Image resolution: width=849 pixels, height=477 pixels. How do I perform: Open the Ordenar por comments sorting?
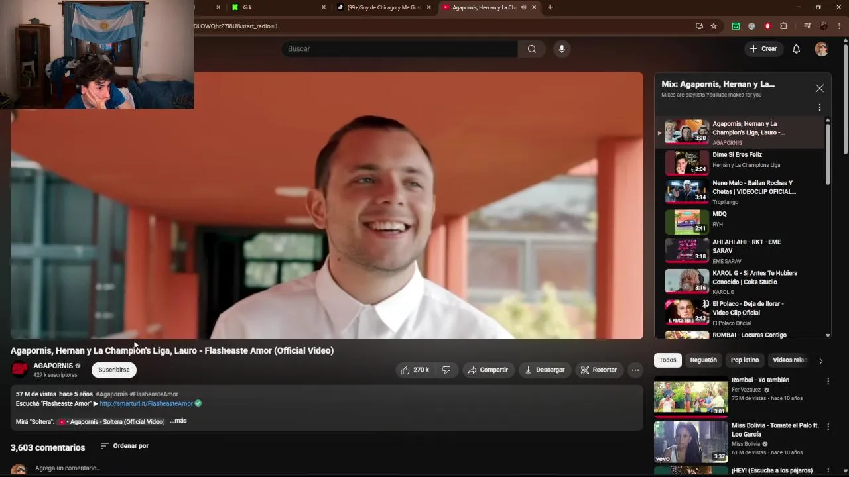tap(124, 446)
